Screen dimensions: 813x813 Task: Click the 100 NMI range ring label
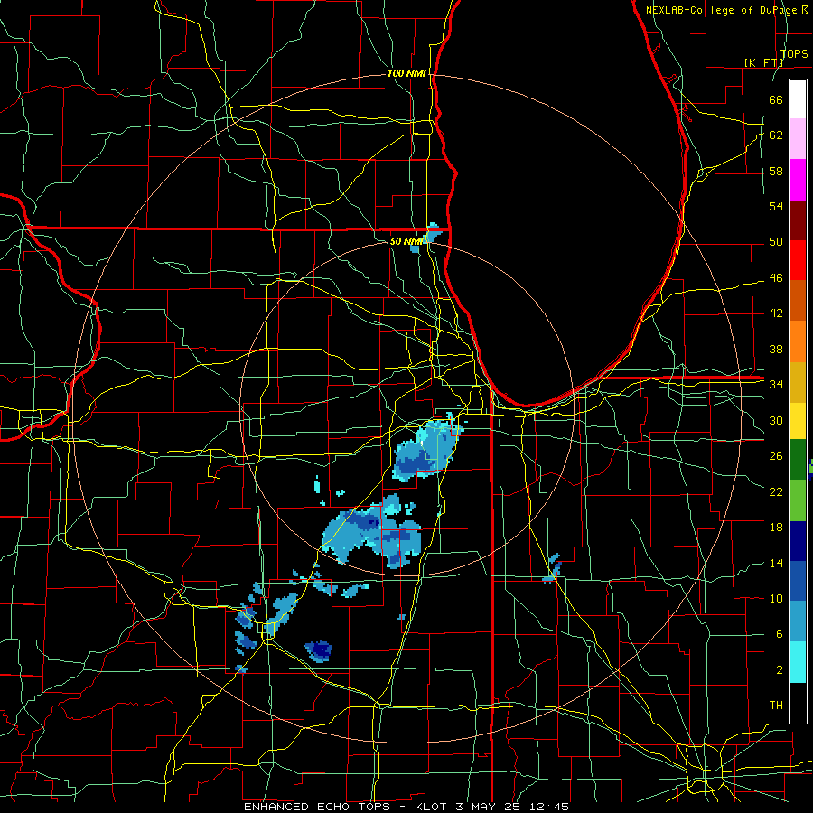406,74
